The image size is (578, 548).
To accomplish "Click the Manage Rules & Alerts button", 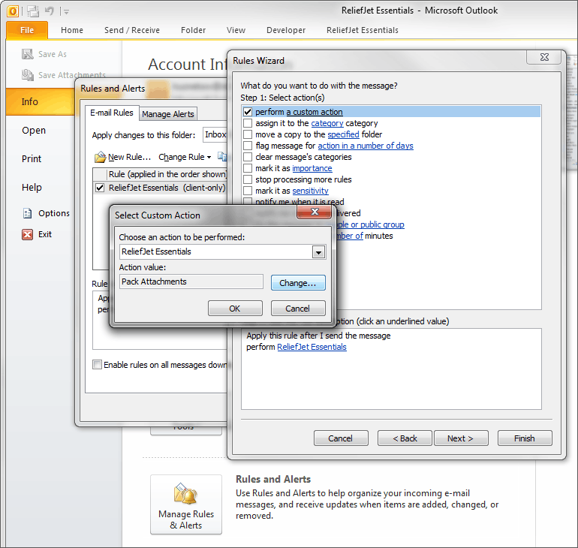I will coord(186,504).
